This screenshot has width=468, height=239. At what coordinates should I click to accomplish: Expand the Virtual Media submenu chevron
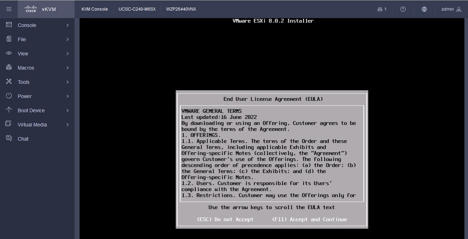click(67, 125)
